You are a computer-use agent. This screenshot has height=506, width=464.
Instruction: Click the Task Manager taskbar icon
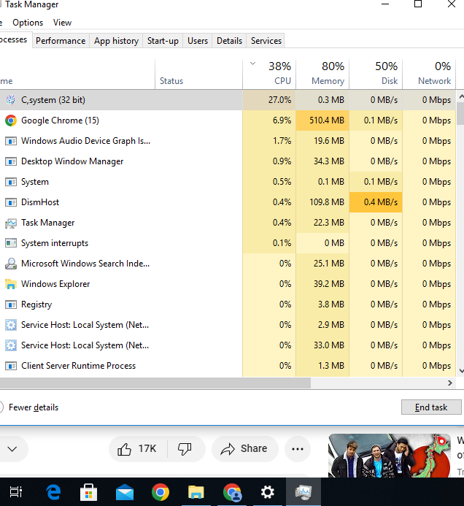303,492
